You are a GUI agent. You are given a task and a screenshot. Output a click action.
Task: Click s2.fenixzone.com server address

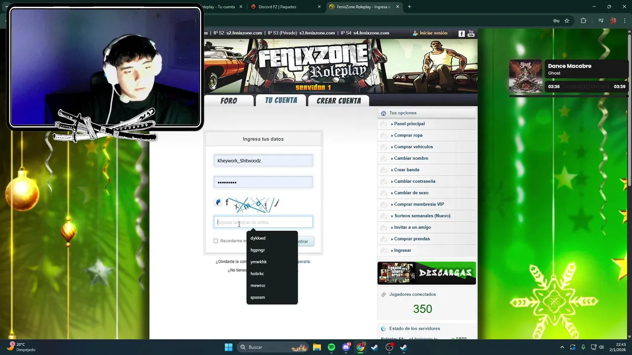click(x=244, y=33)
